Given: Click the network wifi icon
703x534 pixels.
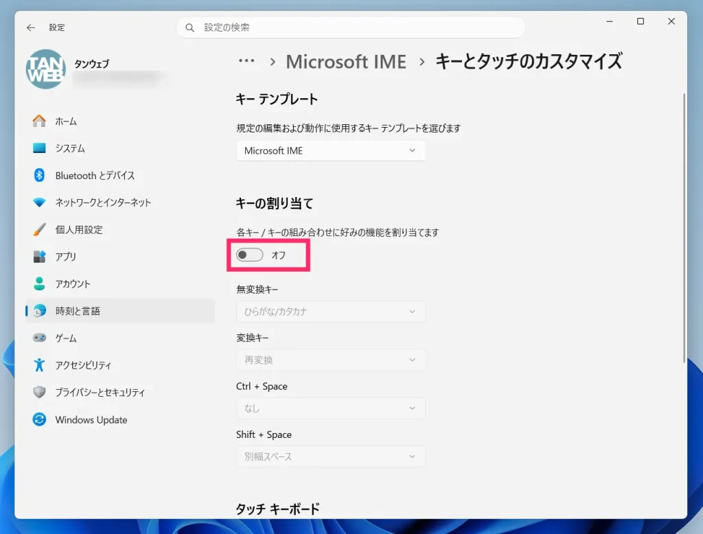Looking at the screenshot, I should (39, 202).
